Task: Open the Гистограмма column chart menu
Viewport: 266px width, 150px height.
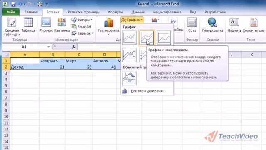Action: (108, 26)
